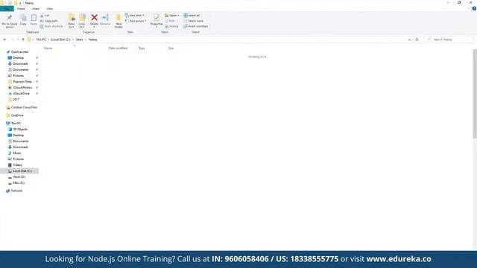The width and height of the screenshot is (477, 268).
Task: Create a New folder from the ribbon
Action: pos(119,21)
